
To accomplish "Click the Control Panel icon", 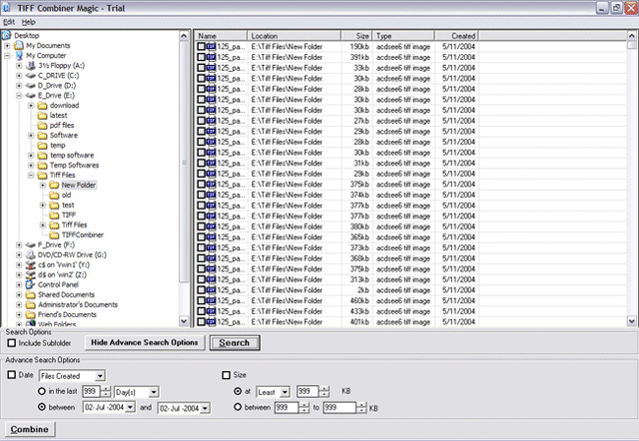I will (31, 284).
